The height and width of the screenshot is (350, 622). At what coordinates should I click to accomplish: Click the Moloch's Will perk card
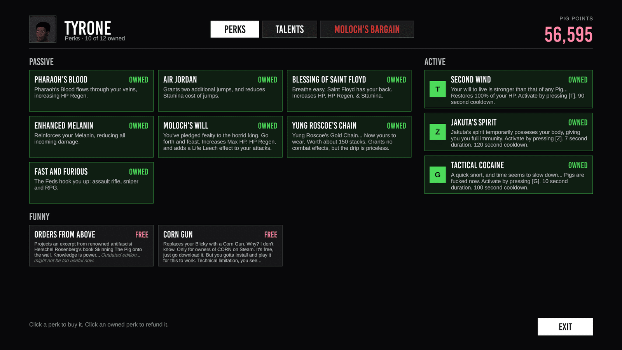[x=220, y=136]
